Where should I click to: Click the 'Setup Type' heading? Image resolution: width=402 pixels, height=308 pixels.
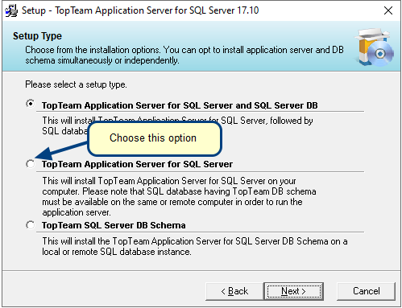[x=37, y=36]
